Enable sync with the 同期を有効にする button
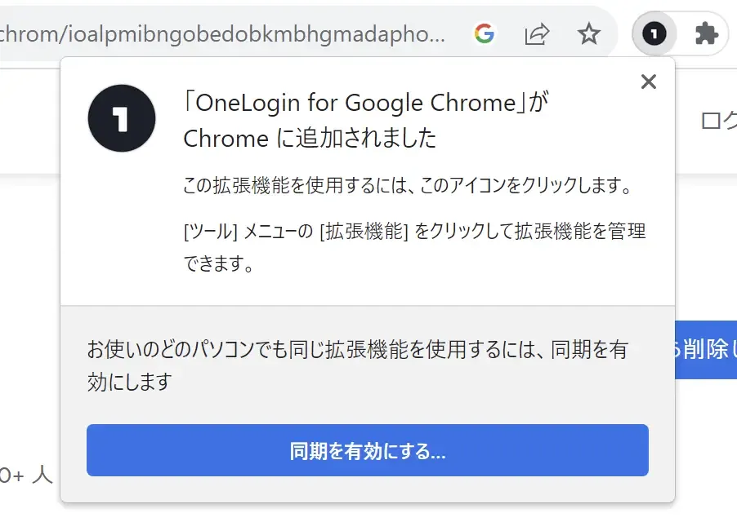The height and width of the screenshot is (522, 737). tap(367, 450)
